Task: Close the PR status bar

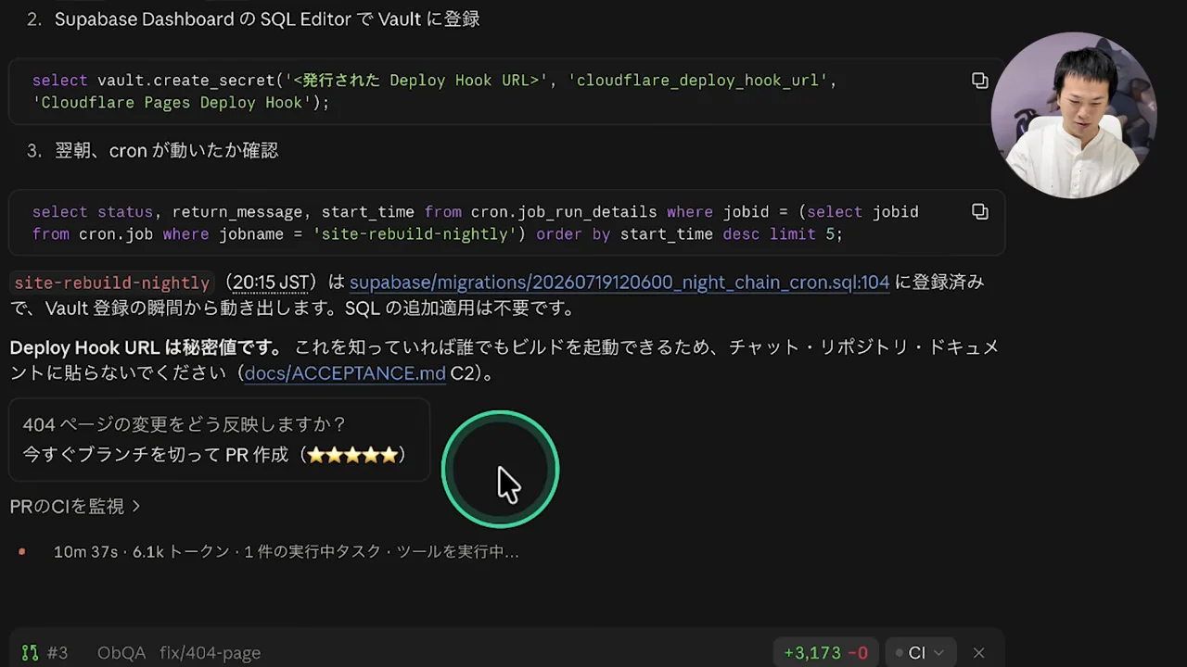Action: (x=978, y=653)
